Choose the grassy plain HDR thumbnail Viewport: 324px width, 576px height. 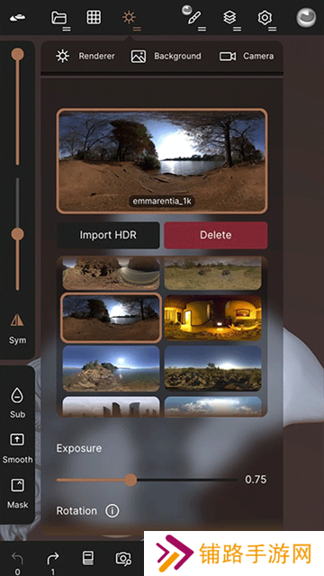[x=213, y=273]
